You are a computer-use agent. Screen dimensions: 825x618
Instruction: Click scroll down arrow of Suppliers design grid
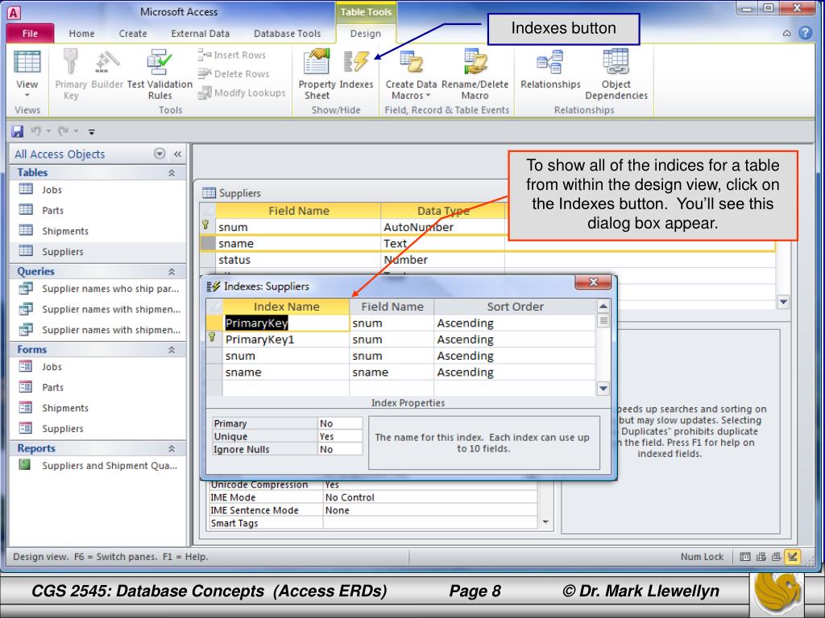783,302
